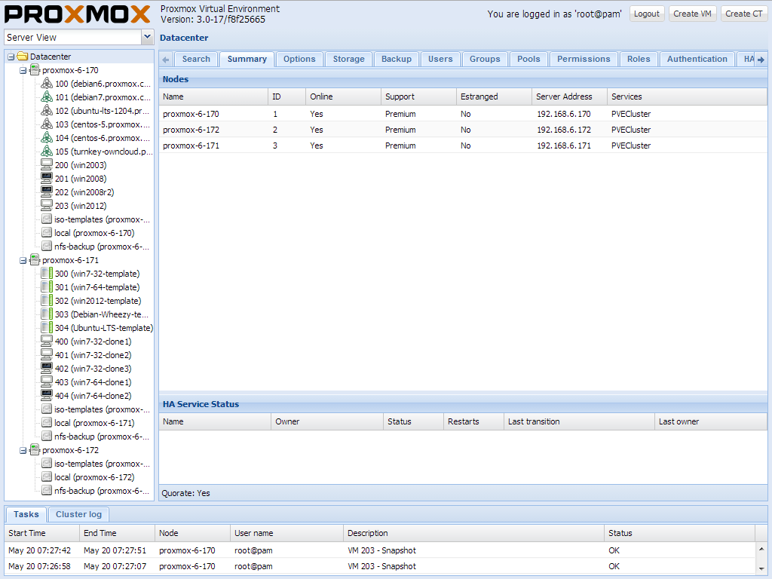Click the proxmox-6-170 node server icon
The image size is (772, 579).
[x=35, y=70]
